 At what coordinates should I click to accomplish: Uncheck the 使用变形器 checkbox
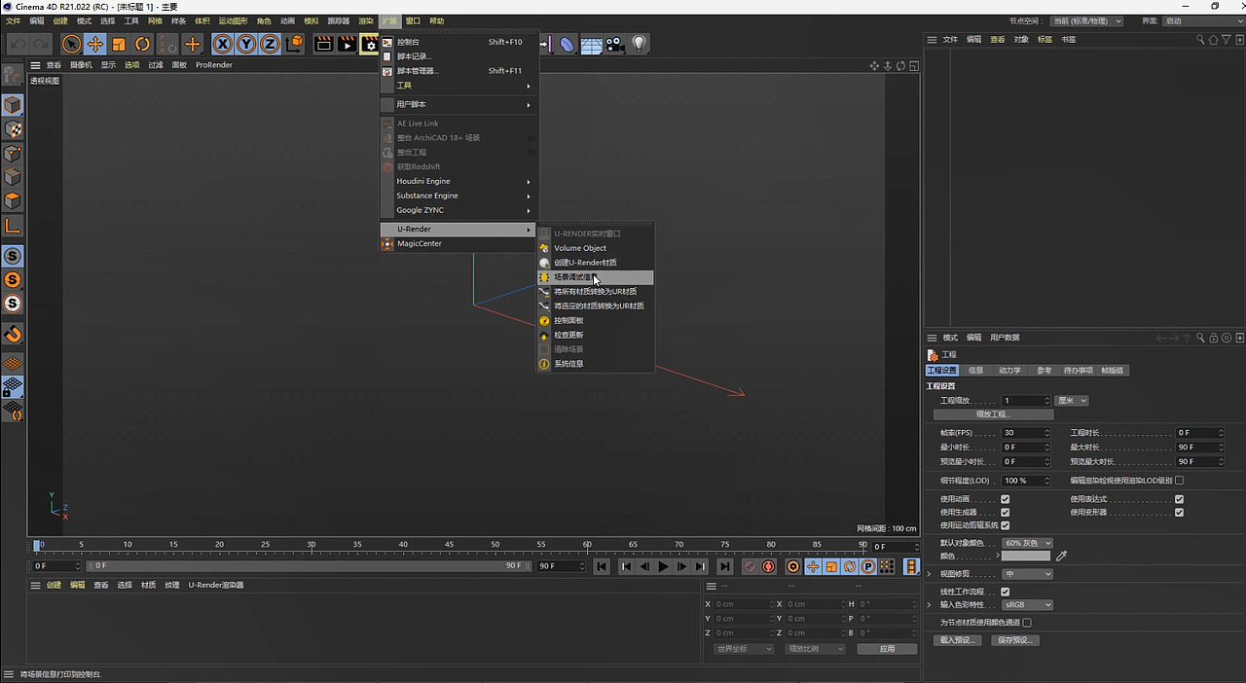[x=1179, y=512]
